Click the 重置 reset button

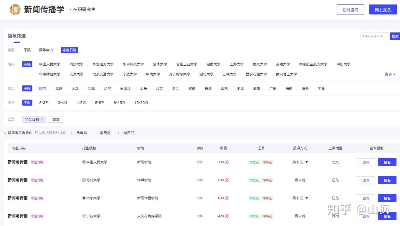coord(56,119)
